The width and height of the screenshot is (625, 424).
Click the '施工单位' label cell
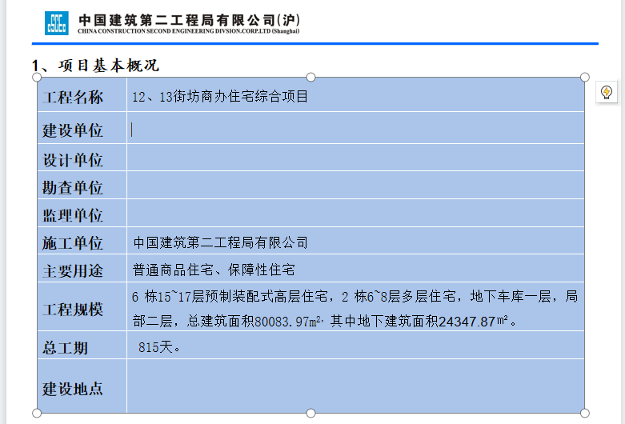82,241
